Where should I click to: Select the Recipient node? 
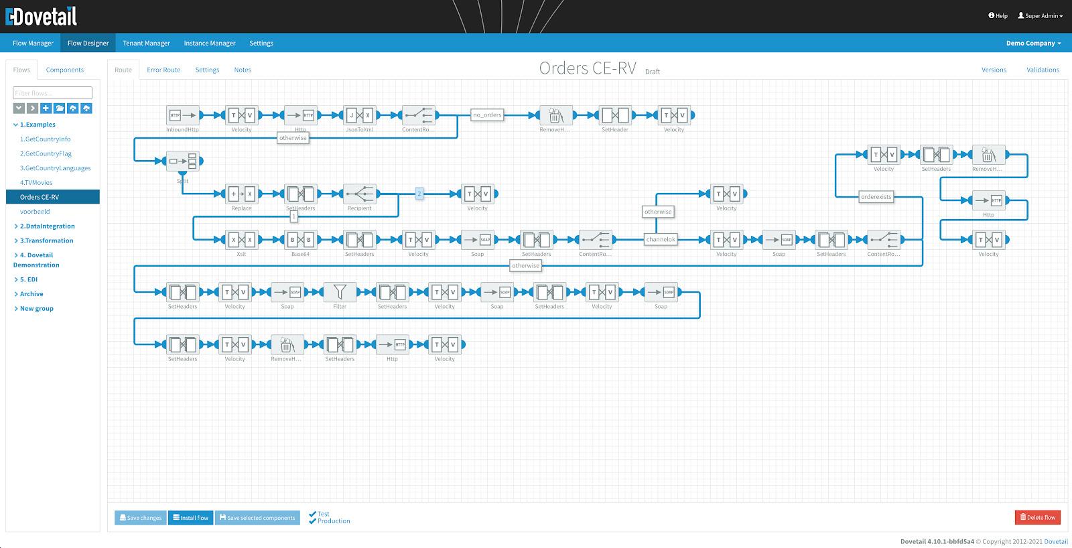359,194
